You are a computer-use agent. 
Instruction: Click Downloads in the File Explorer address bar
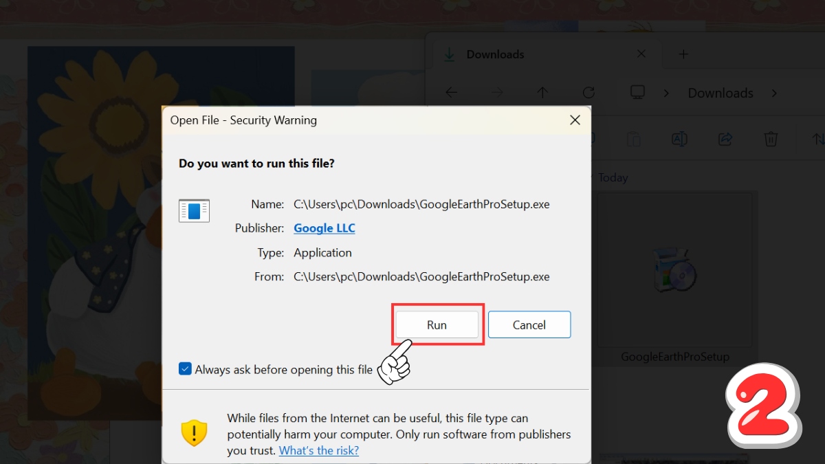click(720, 93)
